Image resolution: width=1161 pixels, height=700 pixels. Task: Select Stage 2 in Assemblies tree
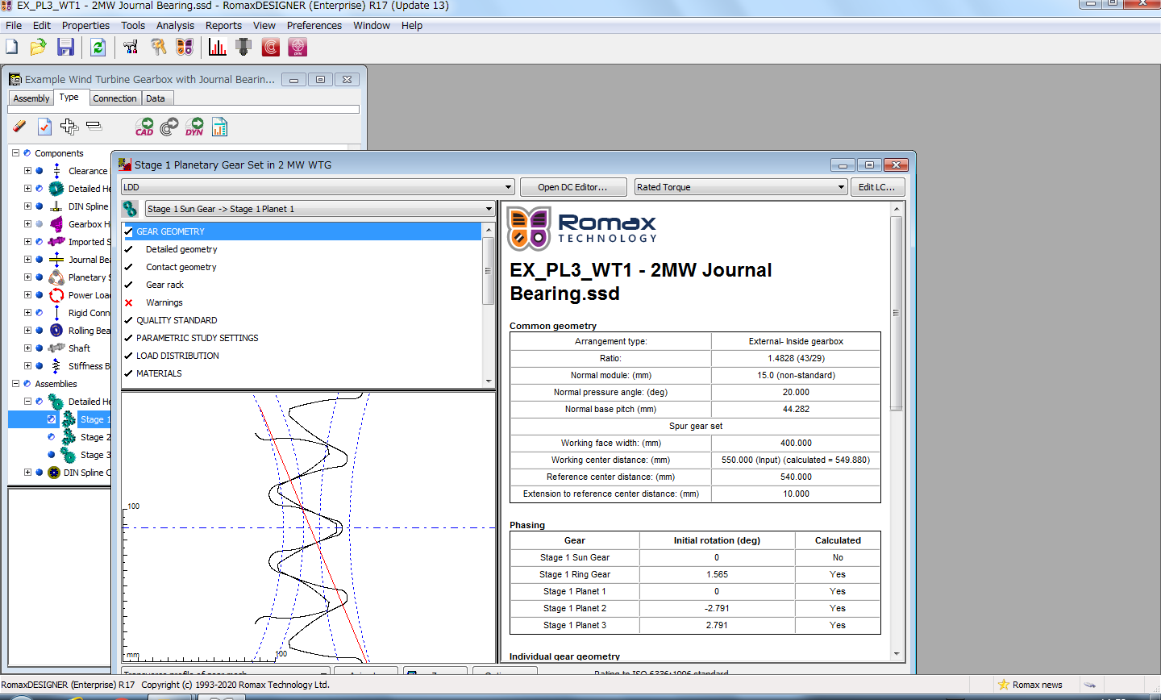94,437
